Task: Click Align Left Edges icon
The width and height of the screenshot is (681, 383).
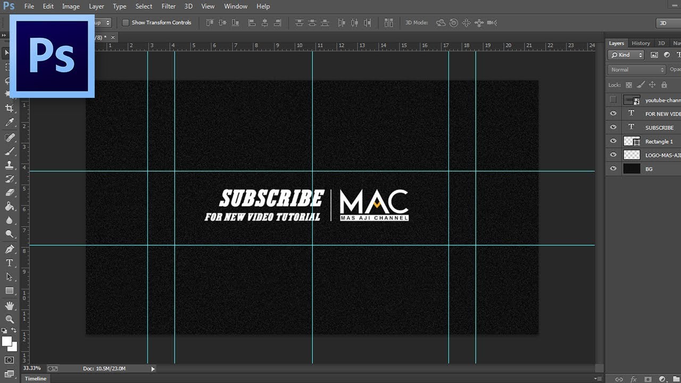Action: click(252, 22)
